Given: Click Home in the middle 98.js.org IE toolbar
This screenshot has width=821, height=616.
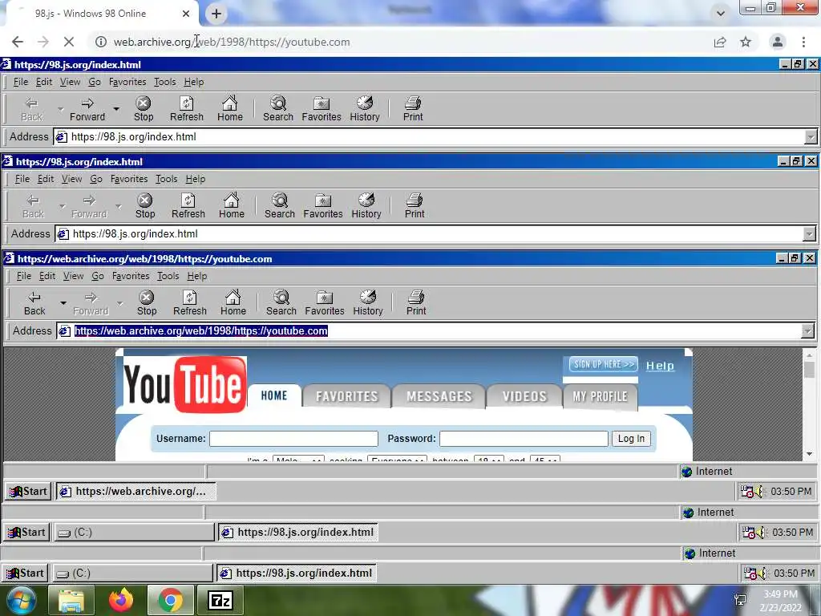Looking at the screenshot, I should click(232, 206).
